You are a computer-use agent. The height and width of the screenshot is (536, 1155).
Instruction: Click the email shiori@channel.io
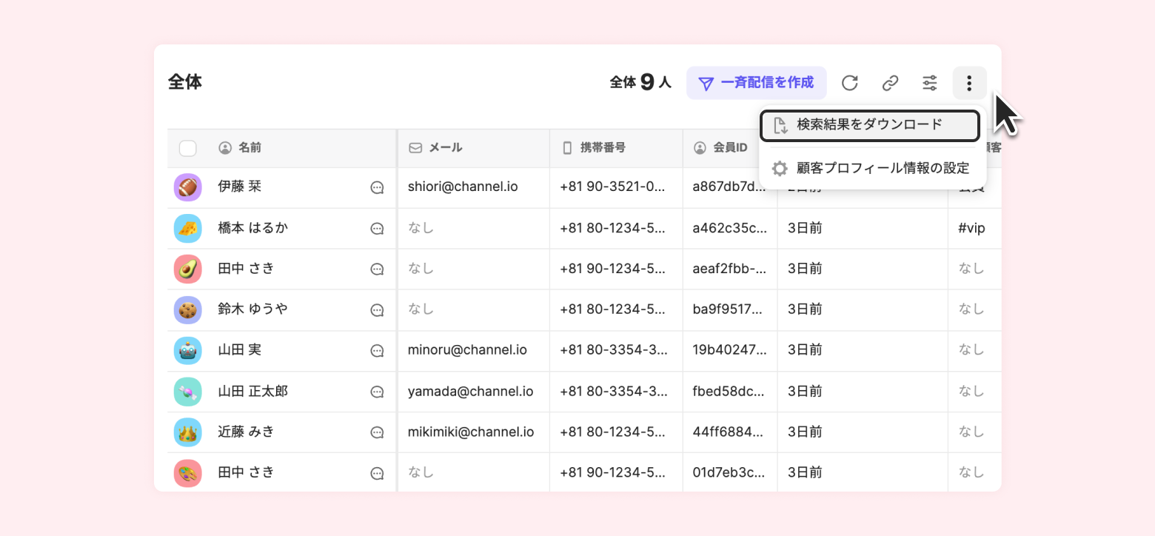pyautogui.click(x=463, y=187)
